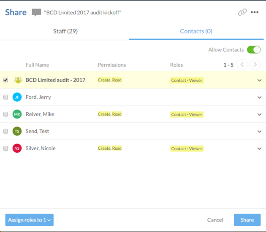The image size is (266, 232).
Task: Check the box for Ford, Jerry
Action: pyautogui.click(x=6, y=97)
